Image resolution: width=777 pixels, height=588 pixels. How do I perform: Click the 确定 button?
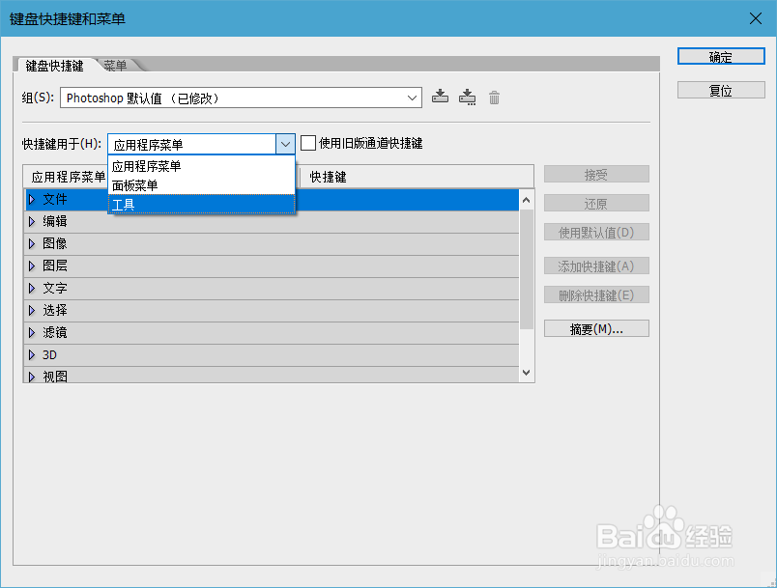721,56
